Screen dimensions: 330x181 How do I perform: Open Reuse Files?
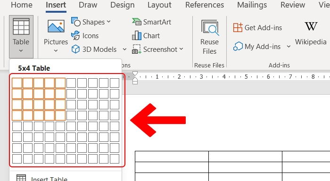point(210,37)
